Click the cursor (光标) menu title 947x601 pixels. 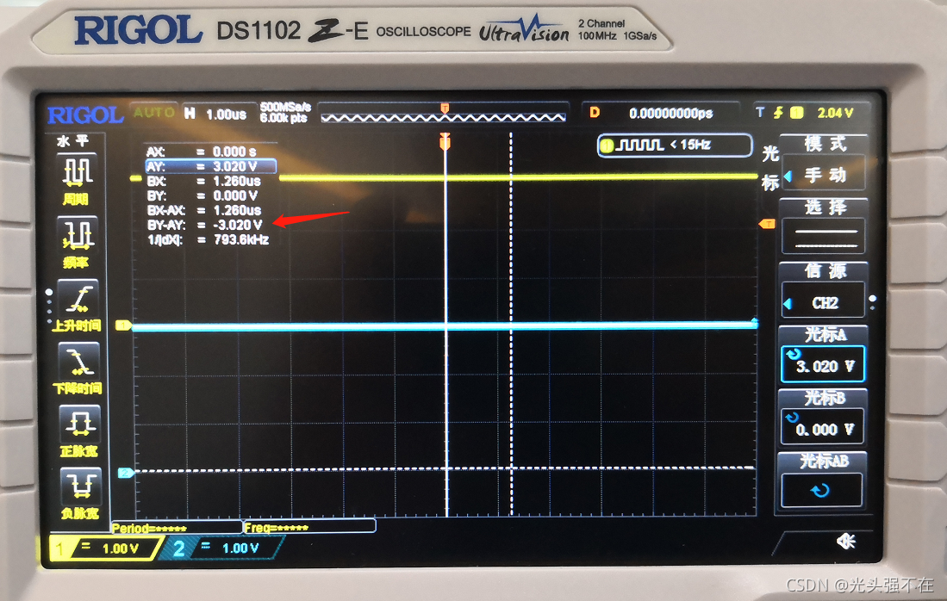[x=770, y=168]
